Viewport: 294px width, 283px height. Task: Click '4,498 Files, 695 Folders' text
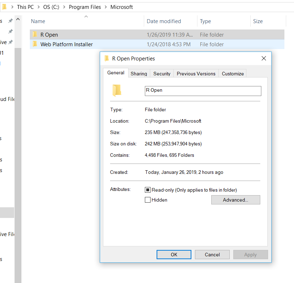(169, 155)
